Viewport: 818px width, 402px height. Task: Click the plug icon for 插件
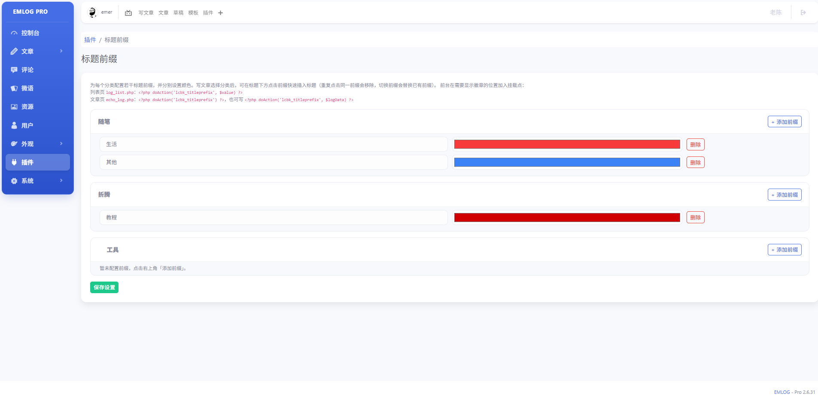click(14, 162)
